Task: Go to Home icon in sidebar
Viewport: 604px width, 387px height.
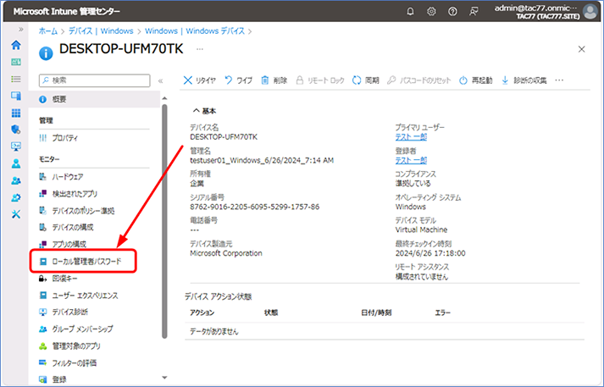Action: coord(16,45)
